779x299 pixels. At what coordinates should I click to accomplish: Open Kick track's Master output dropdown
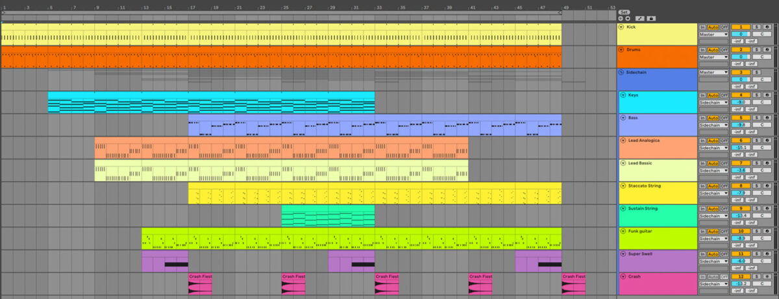tap(713, 34)
